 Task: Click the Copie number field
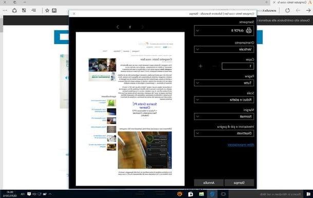tap(238, 66)
